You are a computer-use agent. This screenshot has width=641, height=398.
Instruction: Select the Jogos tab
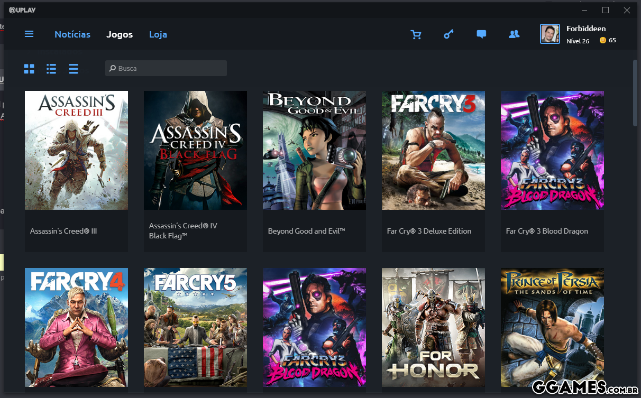[x=120, y=34]
